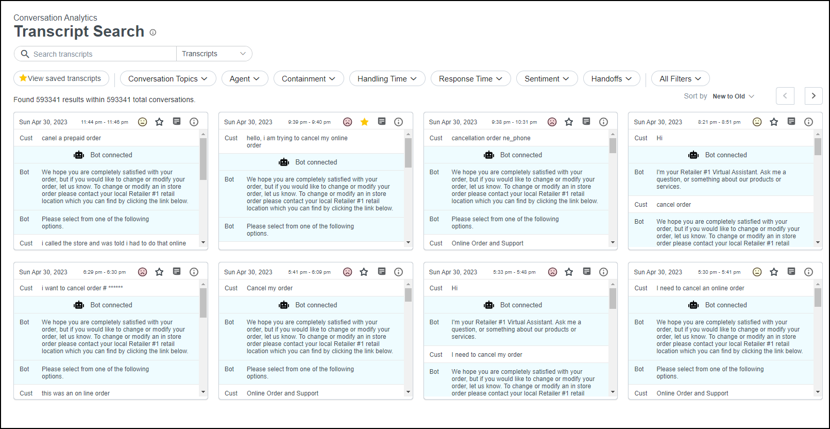830x429 pixels.
Task: Star the 11:44 pm transcript
Action: tap(159, 122)
